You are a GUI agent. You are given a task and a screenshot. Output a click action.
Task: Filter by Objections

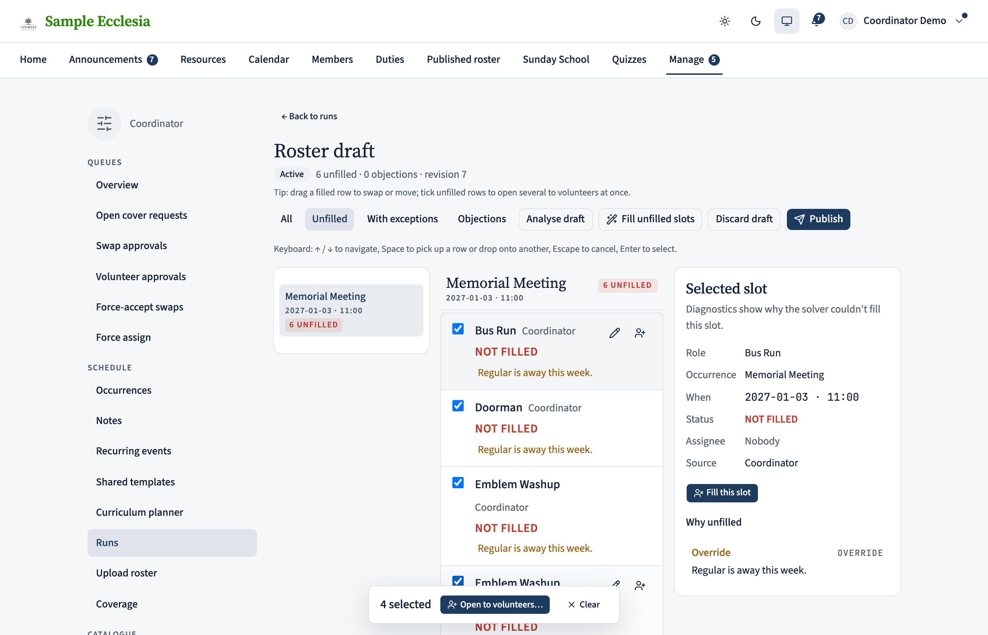click(x=482, y=219)
